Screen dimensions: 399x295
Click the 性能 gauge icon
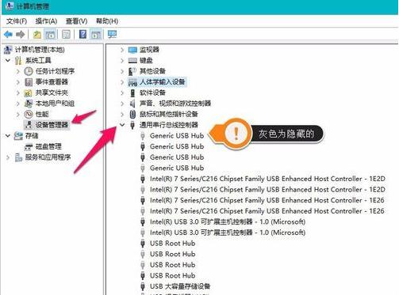click(29, 114)
